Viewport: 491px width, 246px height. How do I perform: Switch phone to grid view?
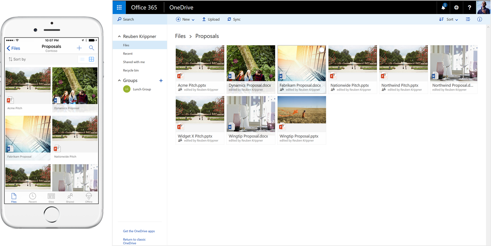[x=91, y=59]
